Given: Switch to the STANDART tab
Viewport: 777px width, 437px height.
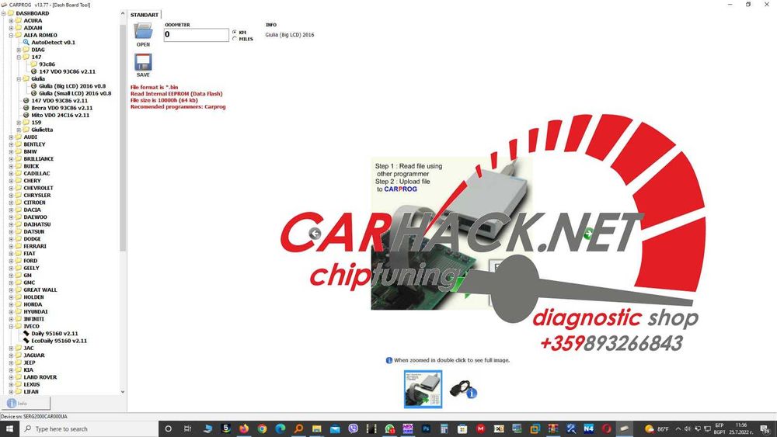Looking at the screenshot, I should 145,15.
